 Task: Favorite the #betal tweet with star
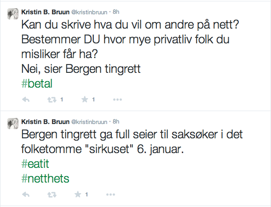(x=85, y=100)
